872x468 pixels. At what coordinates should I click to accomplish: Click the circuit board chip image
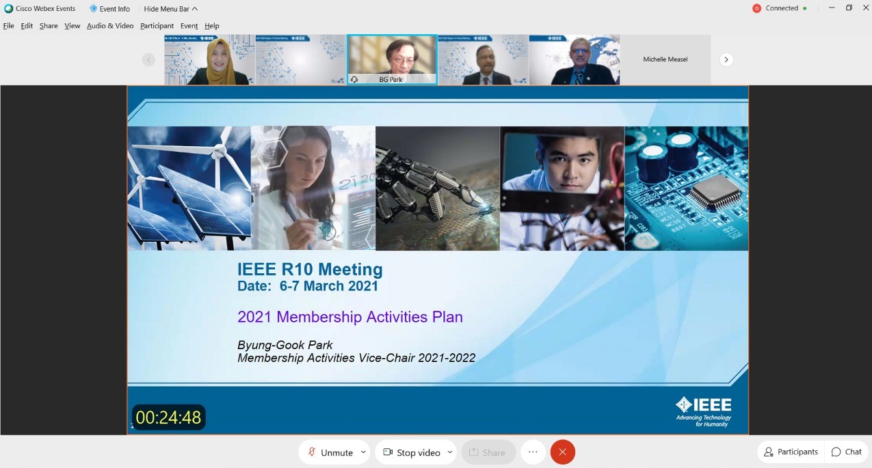(687, 188)
